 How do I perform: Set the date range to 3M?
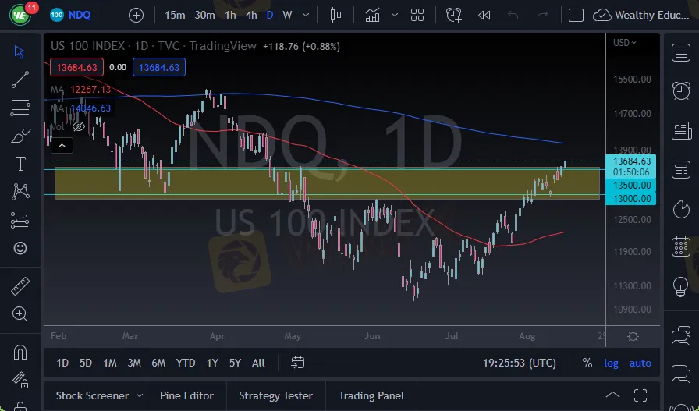134,363
